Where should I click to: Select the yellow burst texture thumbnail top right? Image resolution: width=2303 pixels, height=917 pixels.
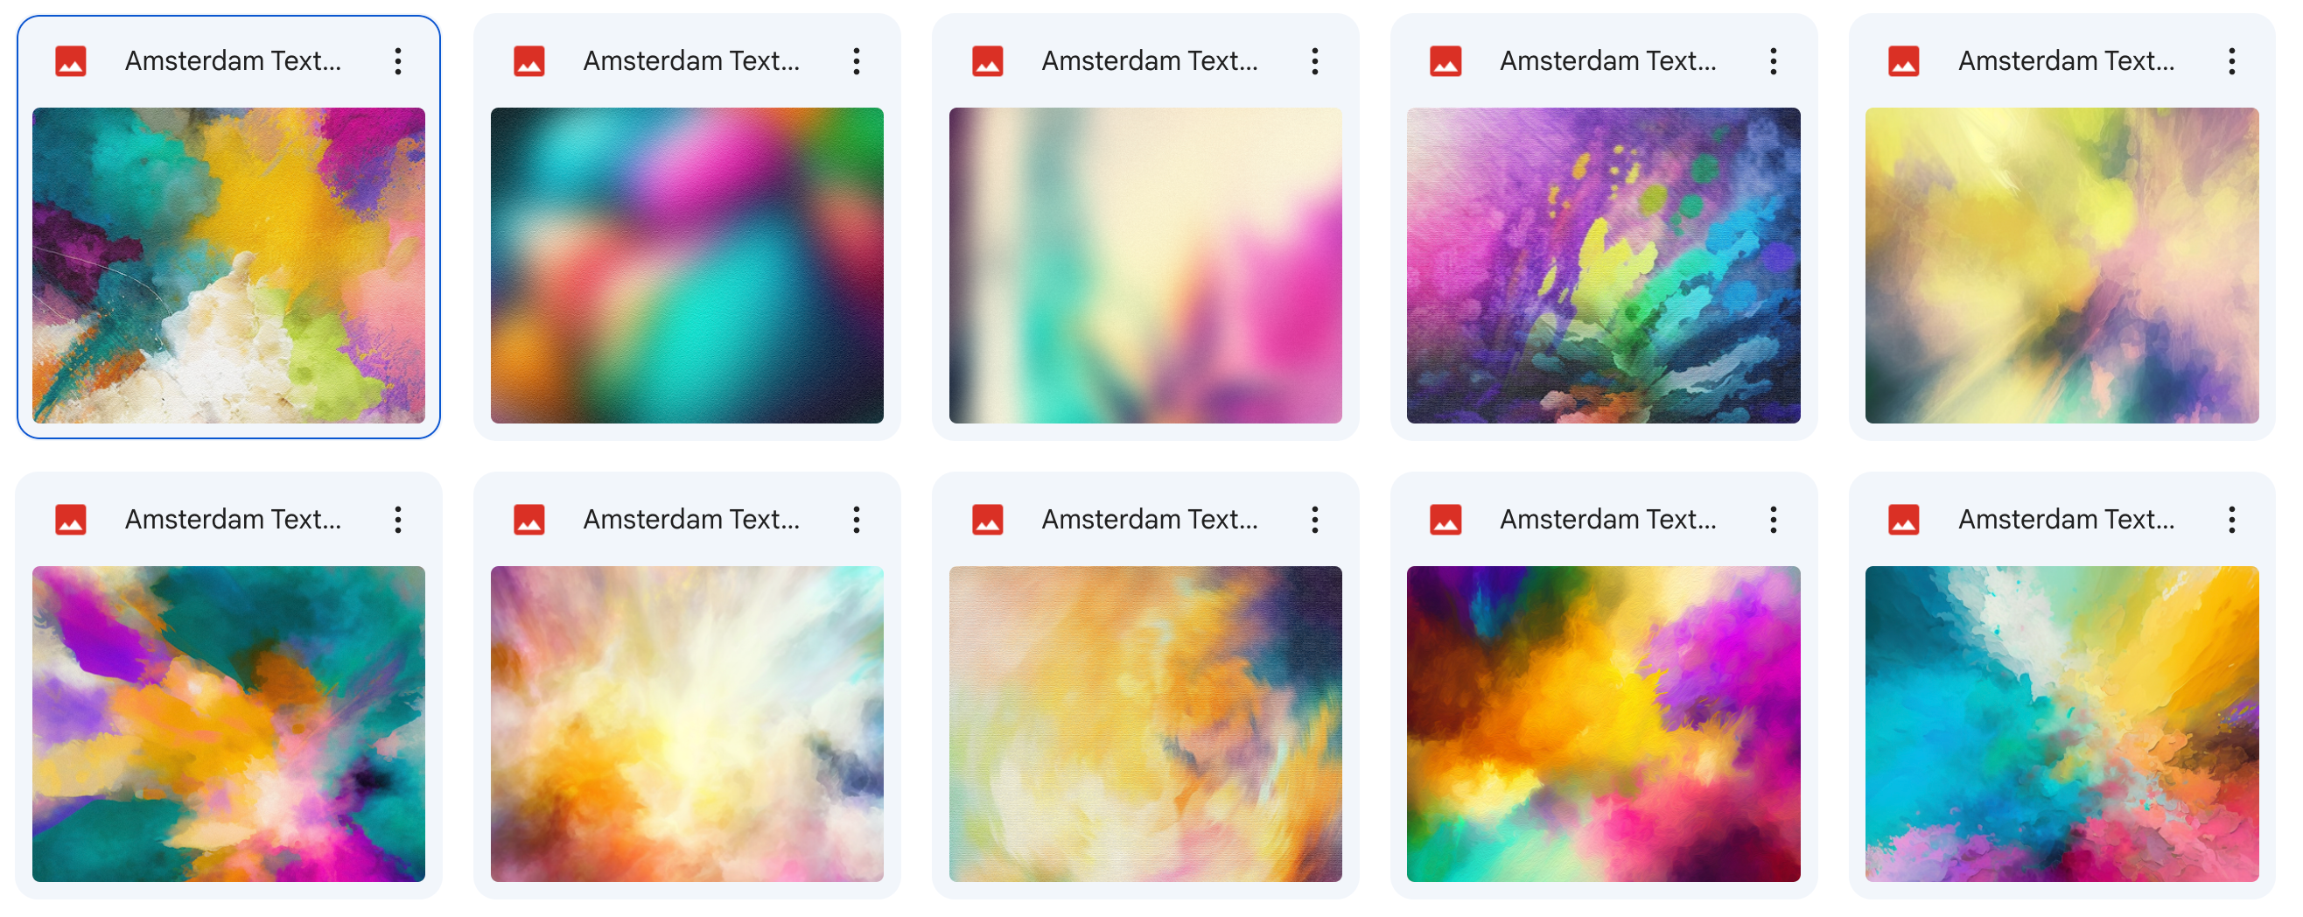(x=2061, y=265)
